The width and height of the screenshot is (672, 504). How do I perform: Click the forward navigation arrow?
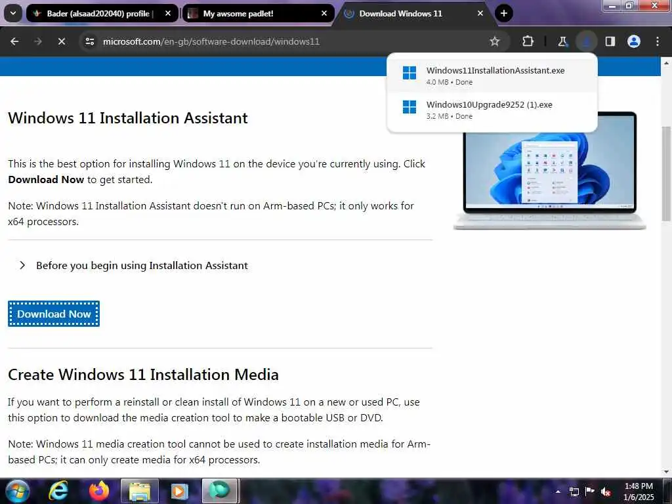(x=37, y=41)
